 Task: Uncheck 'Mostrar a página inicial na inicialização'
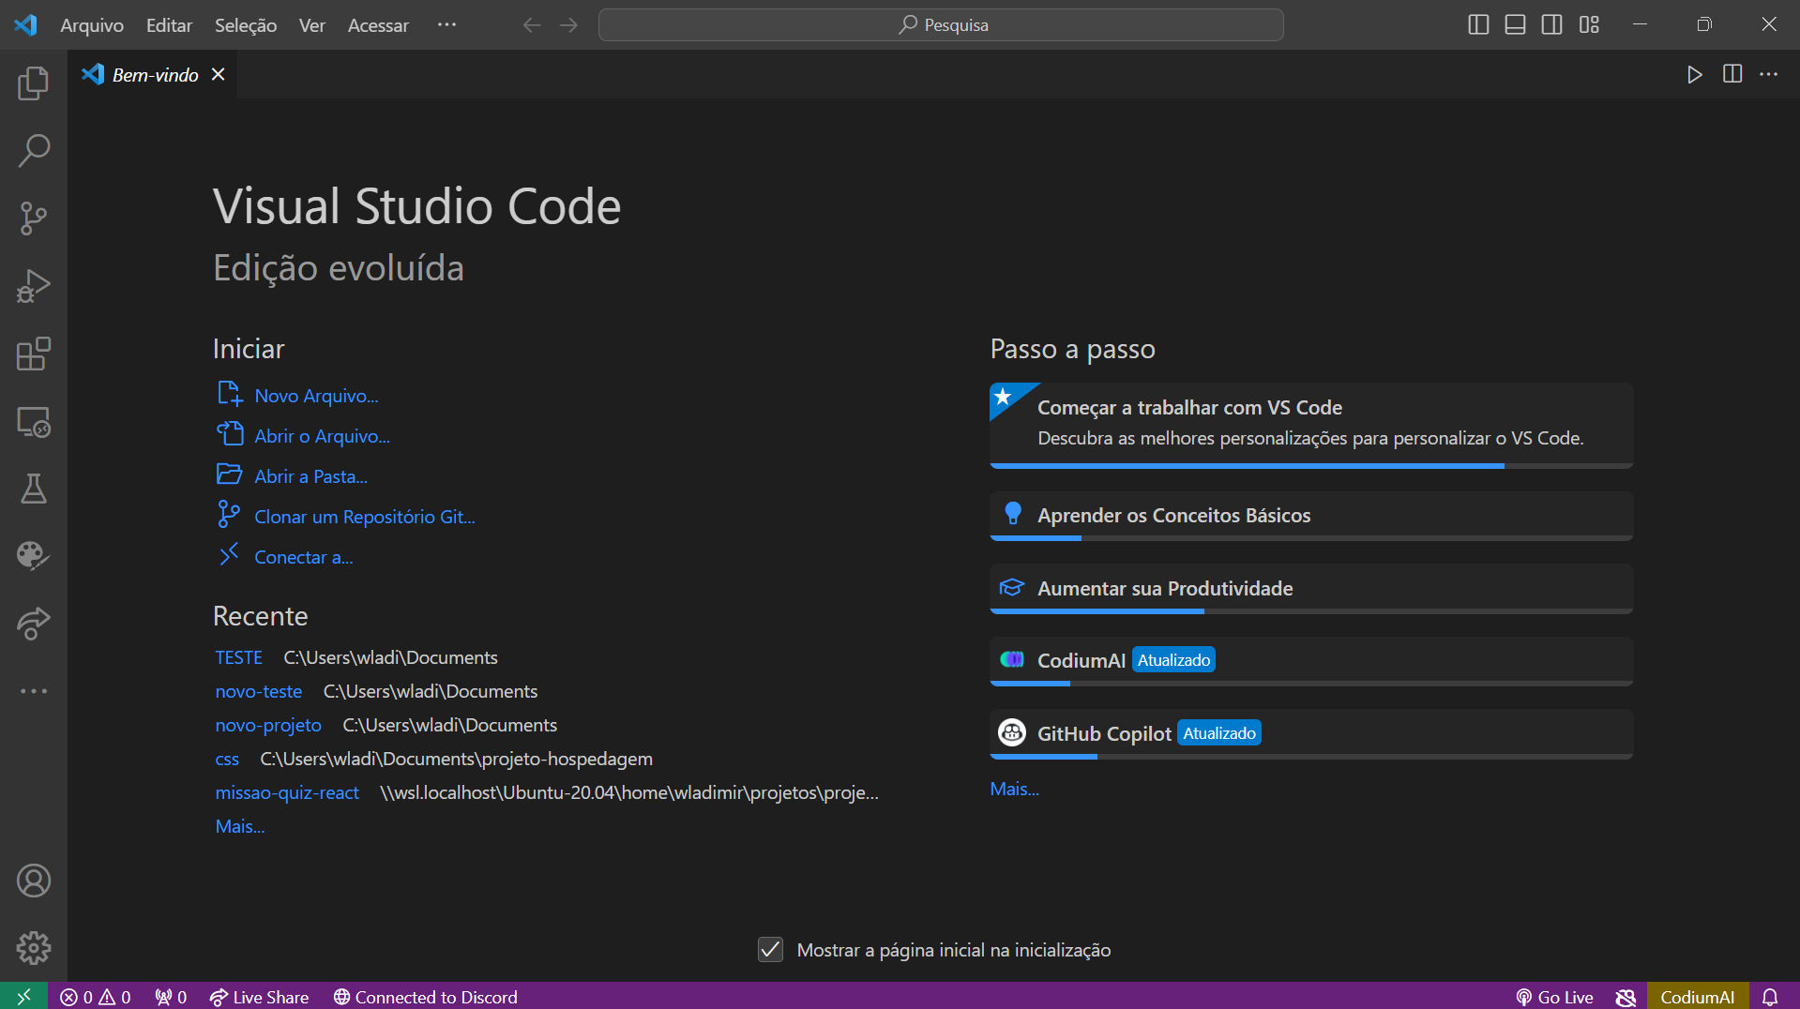click(770, 950)
